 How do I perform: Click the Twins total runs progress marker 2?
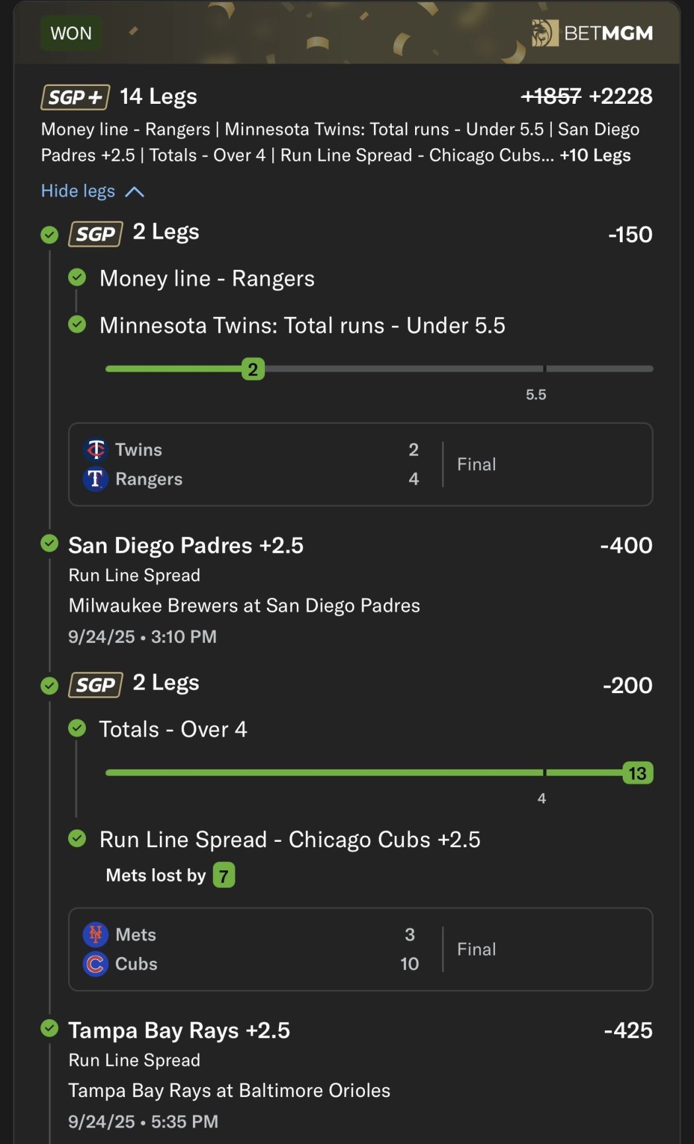(x=253, y=369)
